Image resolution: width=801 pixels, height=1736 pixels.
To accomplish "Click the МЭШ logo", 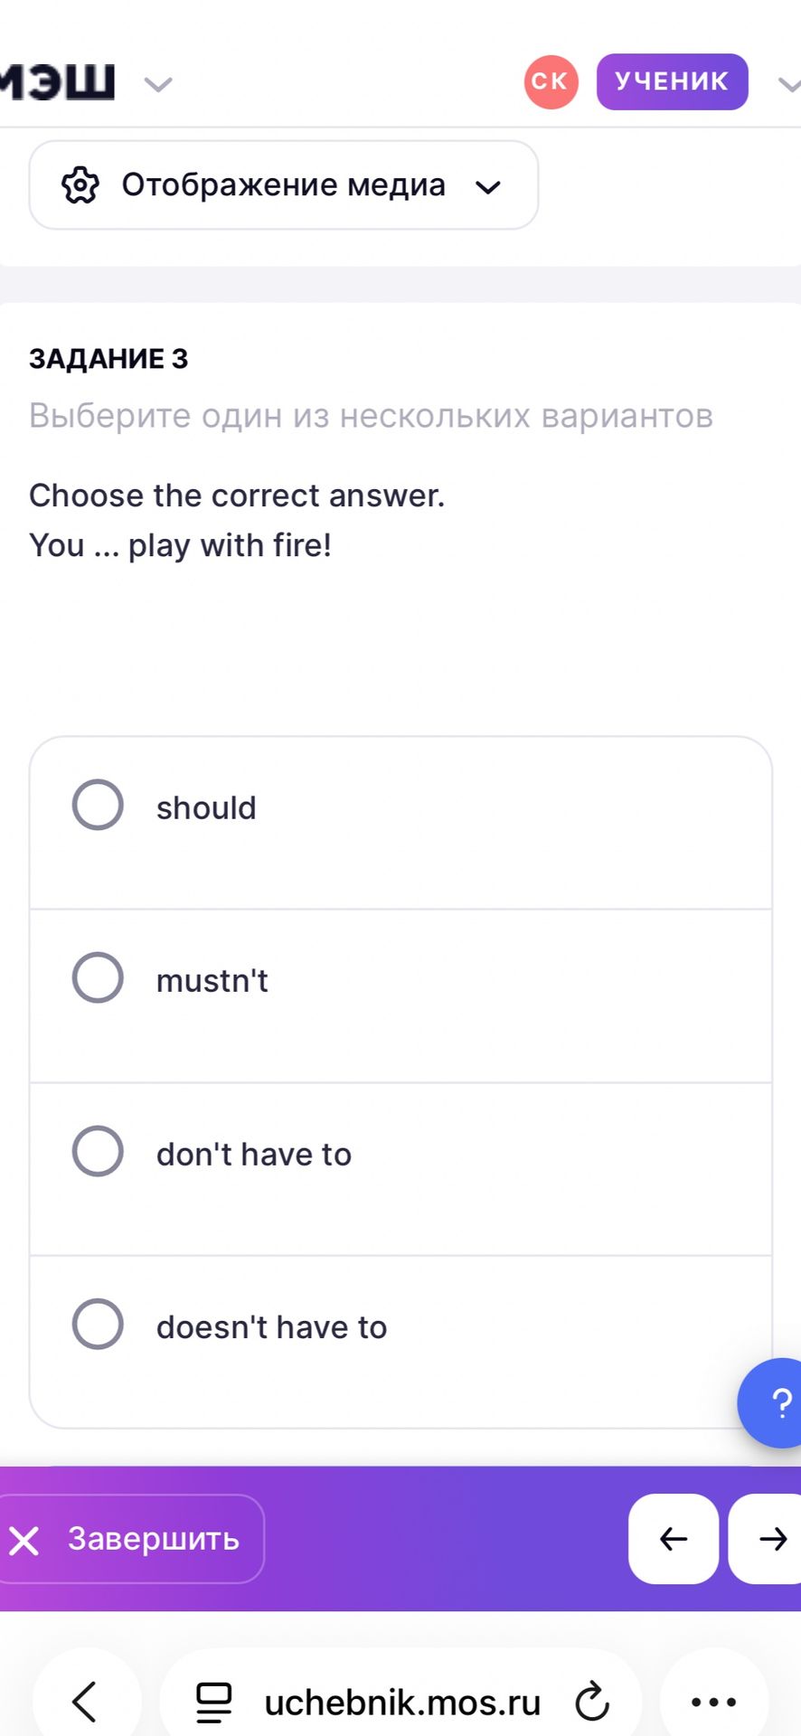I will [x=57, y=82].
